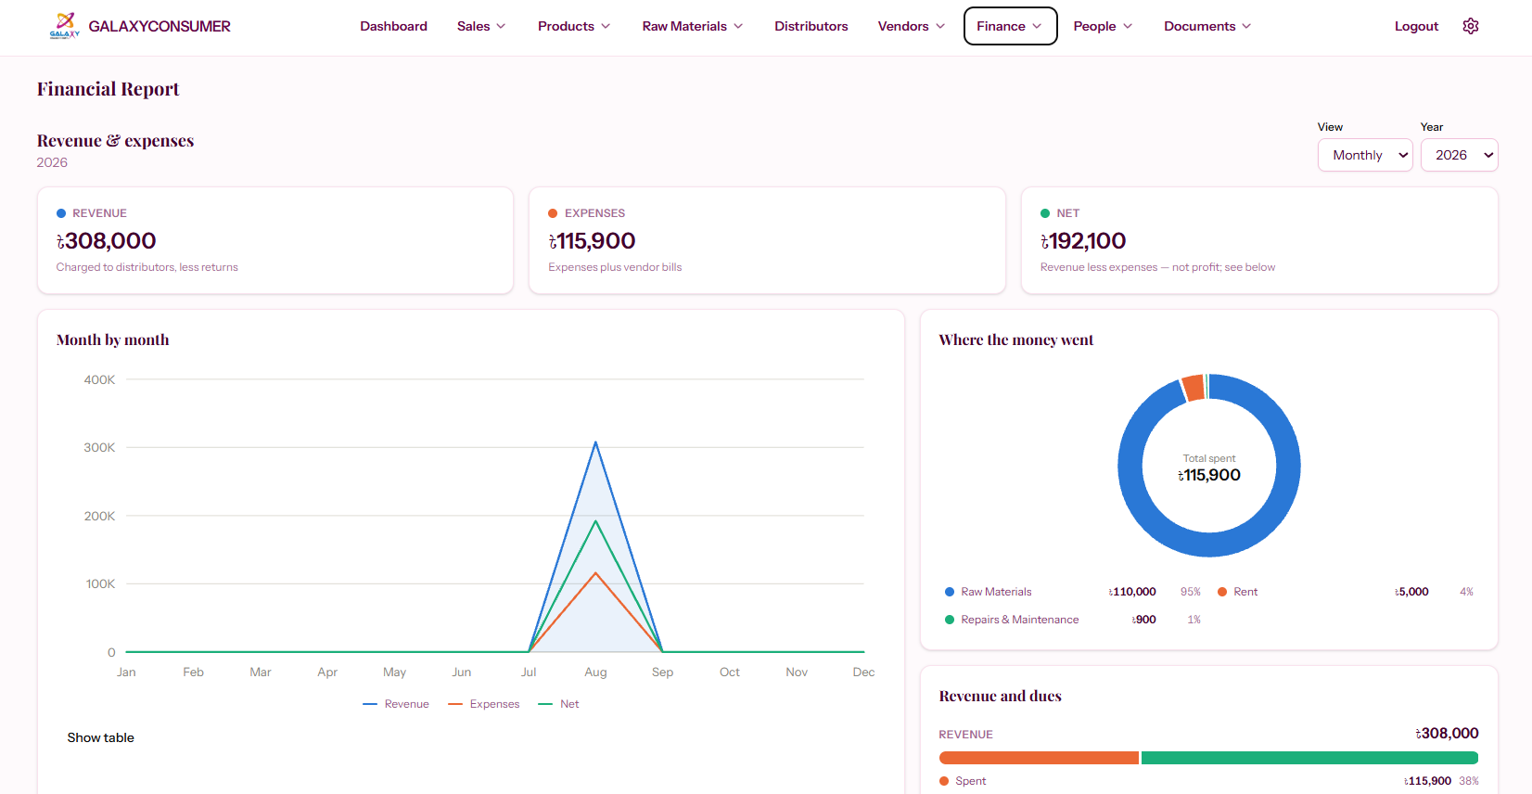Expand the Documents menu
Screen dimensions: 1532x794
click(x=1207, y=26)
